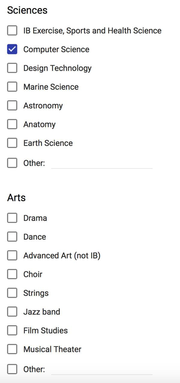
Task: Check the Anatomy option
Action: 12,124
